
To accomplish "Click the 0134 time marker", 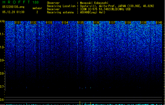I will pyautogui.click(x=65, y=23).
